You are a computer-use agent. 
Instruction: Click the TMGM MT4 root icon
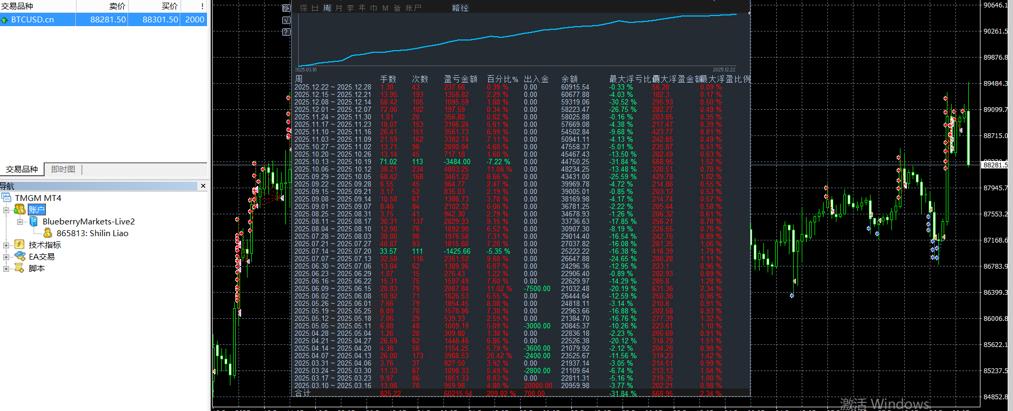click(x=6, y=198)
